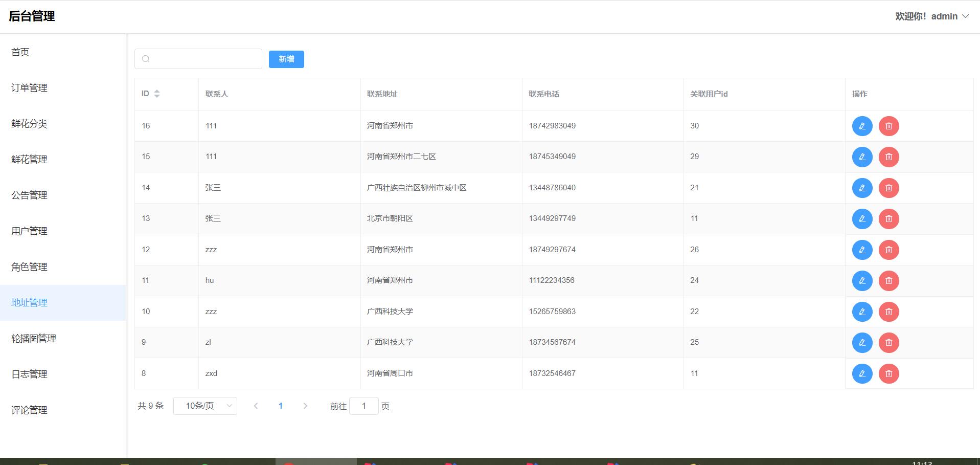Click phone number 11122234356
980x465 pixels.
(552, 280)
